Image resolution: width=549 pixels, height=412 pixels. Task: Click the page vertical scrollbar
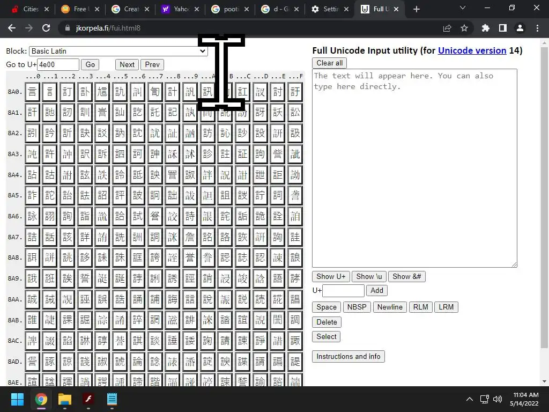click(x=544, y=197)
